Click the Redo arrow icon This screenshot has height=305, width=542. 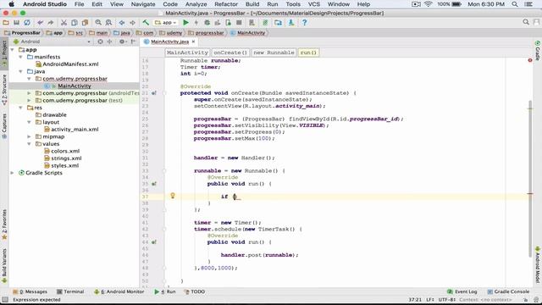(x=51, y=23)
